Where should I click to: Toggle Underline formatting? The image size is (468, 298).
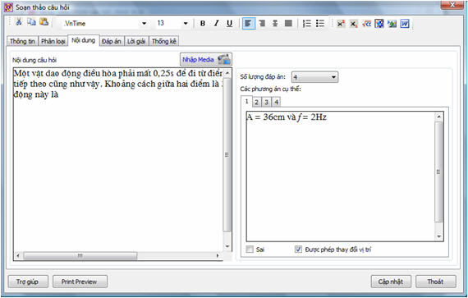[229, 23]
